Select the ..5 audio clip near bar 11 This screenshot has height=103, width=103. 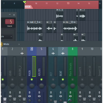click(x=49, y=27)
